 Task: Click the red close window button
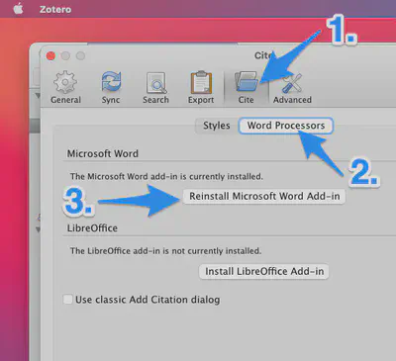click(50, 56)
